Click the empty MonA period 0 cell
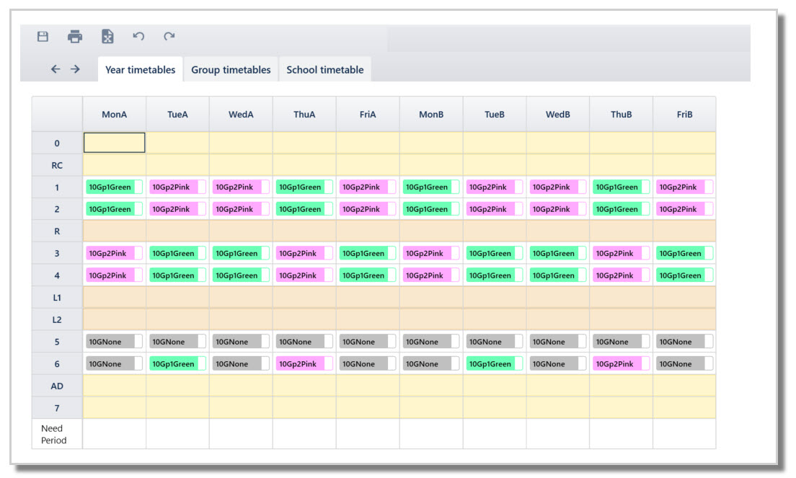Viewport: 796px width, 478px height. [114, 143]
